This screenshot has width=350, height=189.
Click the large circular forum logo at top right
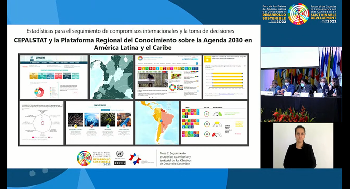pos(298,14)
